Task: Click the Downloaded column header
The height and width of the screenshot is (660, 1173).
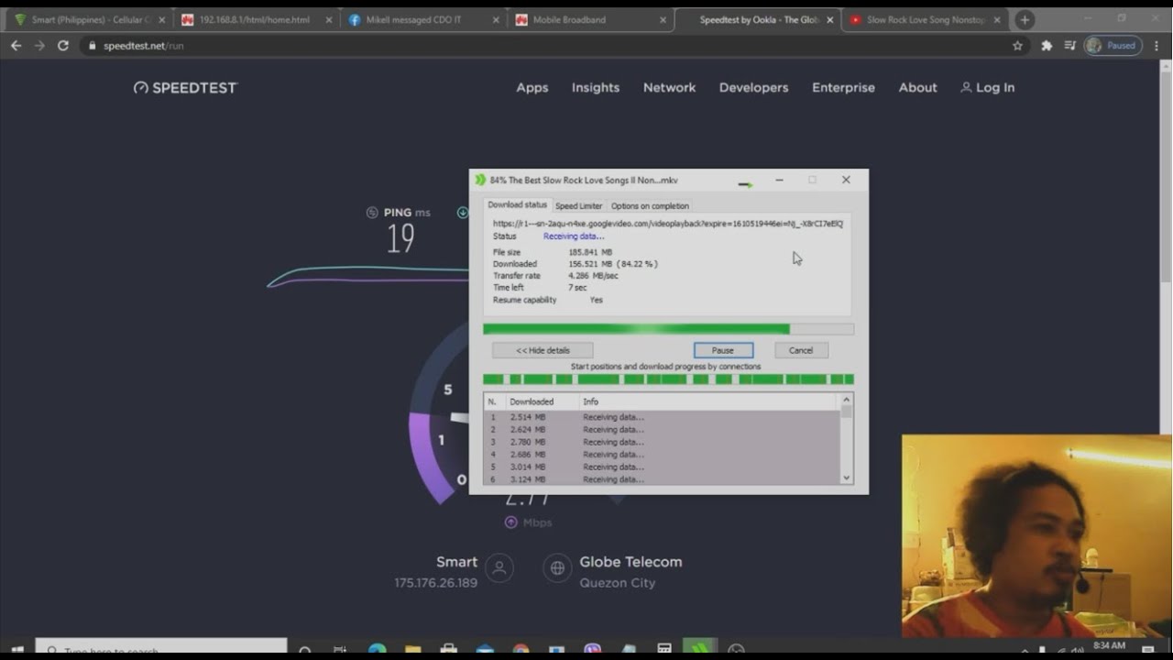Action: (542, 401)
